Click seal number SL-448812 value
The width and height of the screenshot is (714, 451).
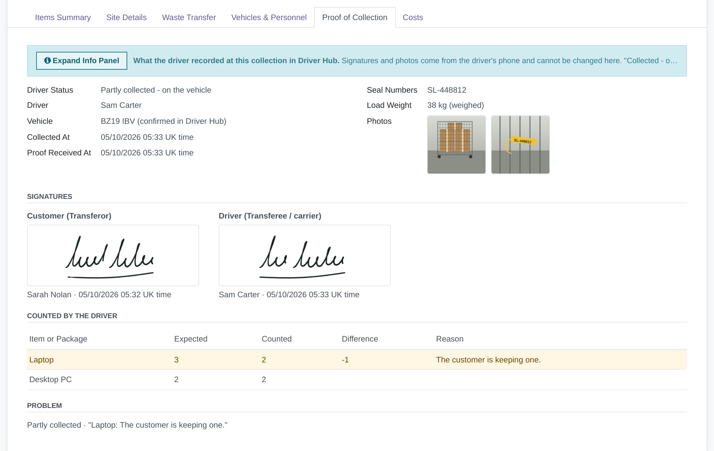coord(447,90)
